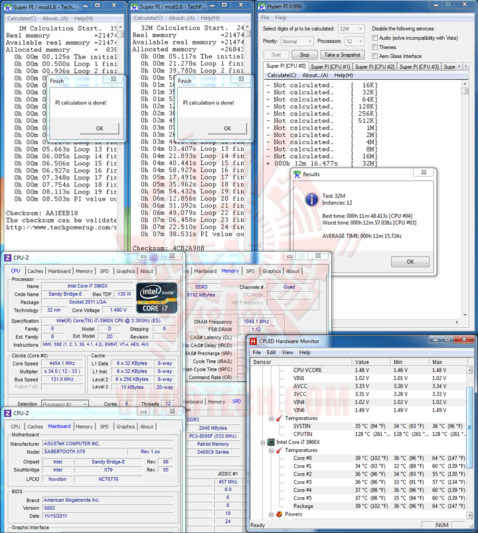Click the Intel Core i7 3960X chip icon
478x533 pixels.
(x=271, y=442)
